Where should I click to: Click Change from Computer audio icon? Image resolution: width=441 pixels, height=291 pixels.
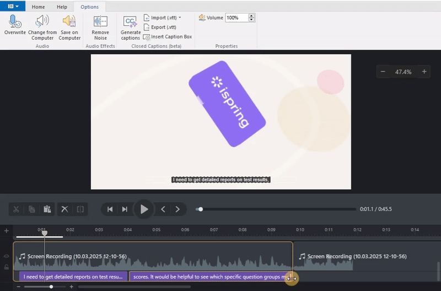coord(42,22)
